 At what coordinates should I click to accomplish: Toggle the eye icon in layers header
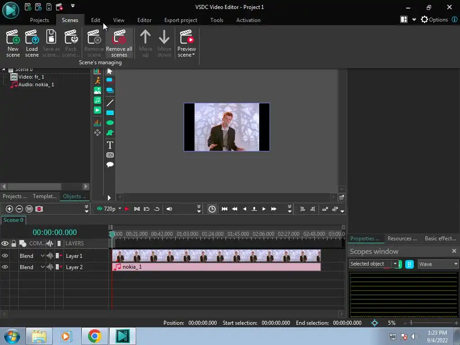coord(5,243)
